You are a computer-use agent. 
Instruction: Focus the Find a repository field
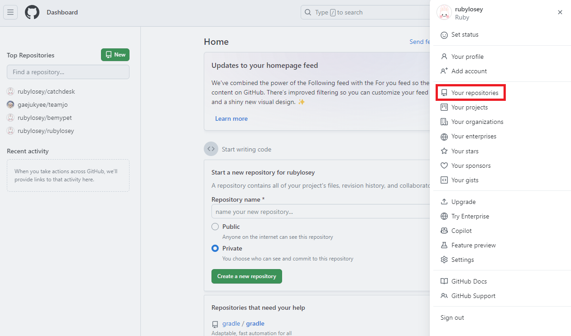click(x=68, y=72)
